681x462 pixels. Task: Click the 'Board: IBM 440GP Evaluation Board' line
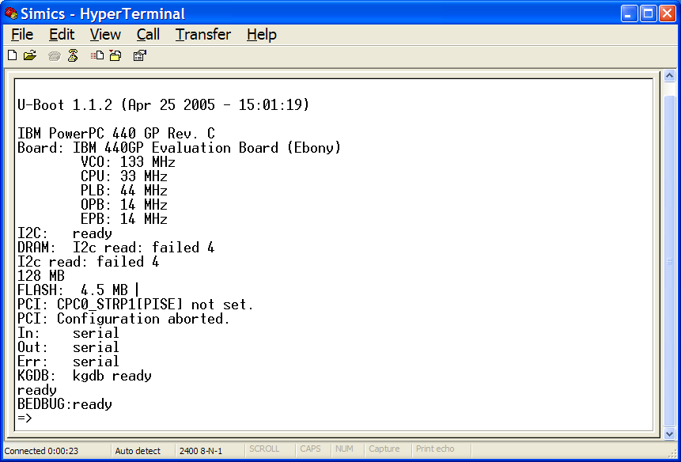180,148
